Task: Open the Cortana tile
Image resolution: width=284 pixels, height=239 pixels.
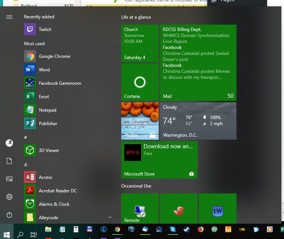Action: (x=140, y=82)
